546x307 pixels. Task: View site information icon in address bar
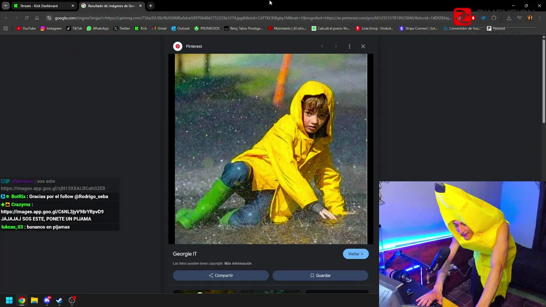click(49, 18)
